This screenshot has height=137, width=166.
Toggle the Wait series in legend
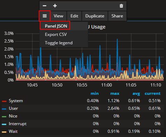pyautogui.click(x=13, y=131)
